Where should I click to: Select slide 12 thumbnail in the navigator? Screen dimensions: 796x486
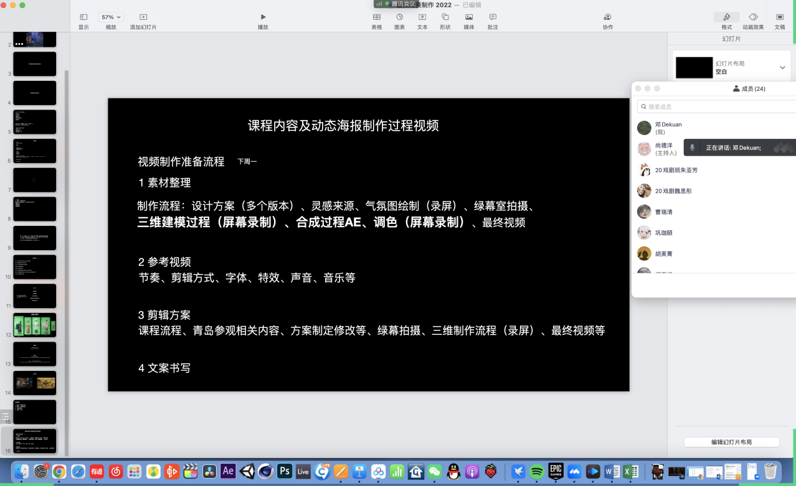pyautogui.click(x=35, y=325)
